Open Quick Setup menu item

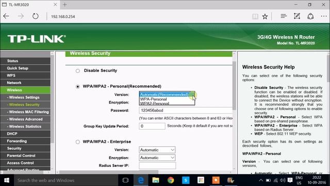point(25,68)
